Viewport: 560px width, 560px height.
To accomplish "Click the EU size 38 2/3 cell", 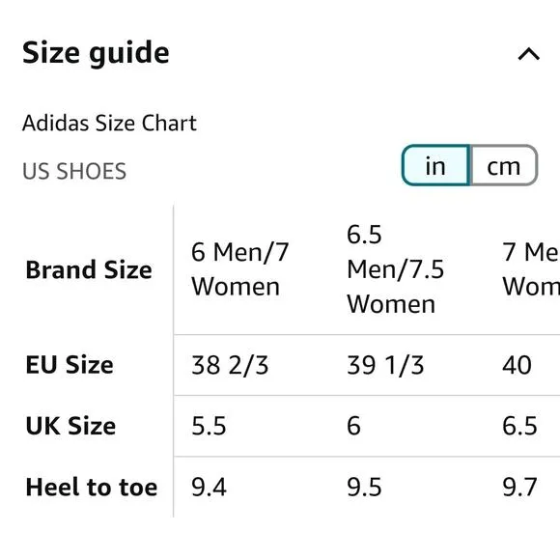I will click(x=230, y=365).
